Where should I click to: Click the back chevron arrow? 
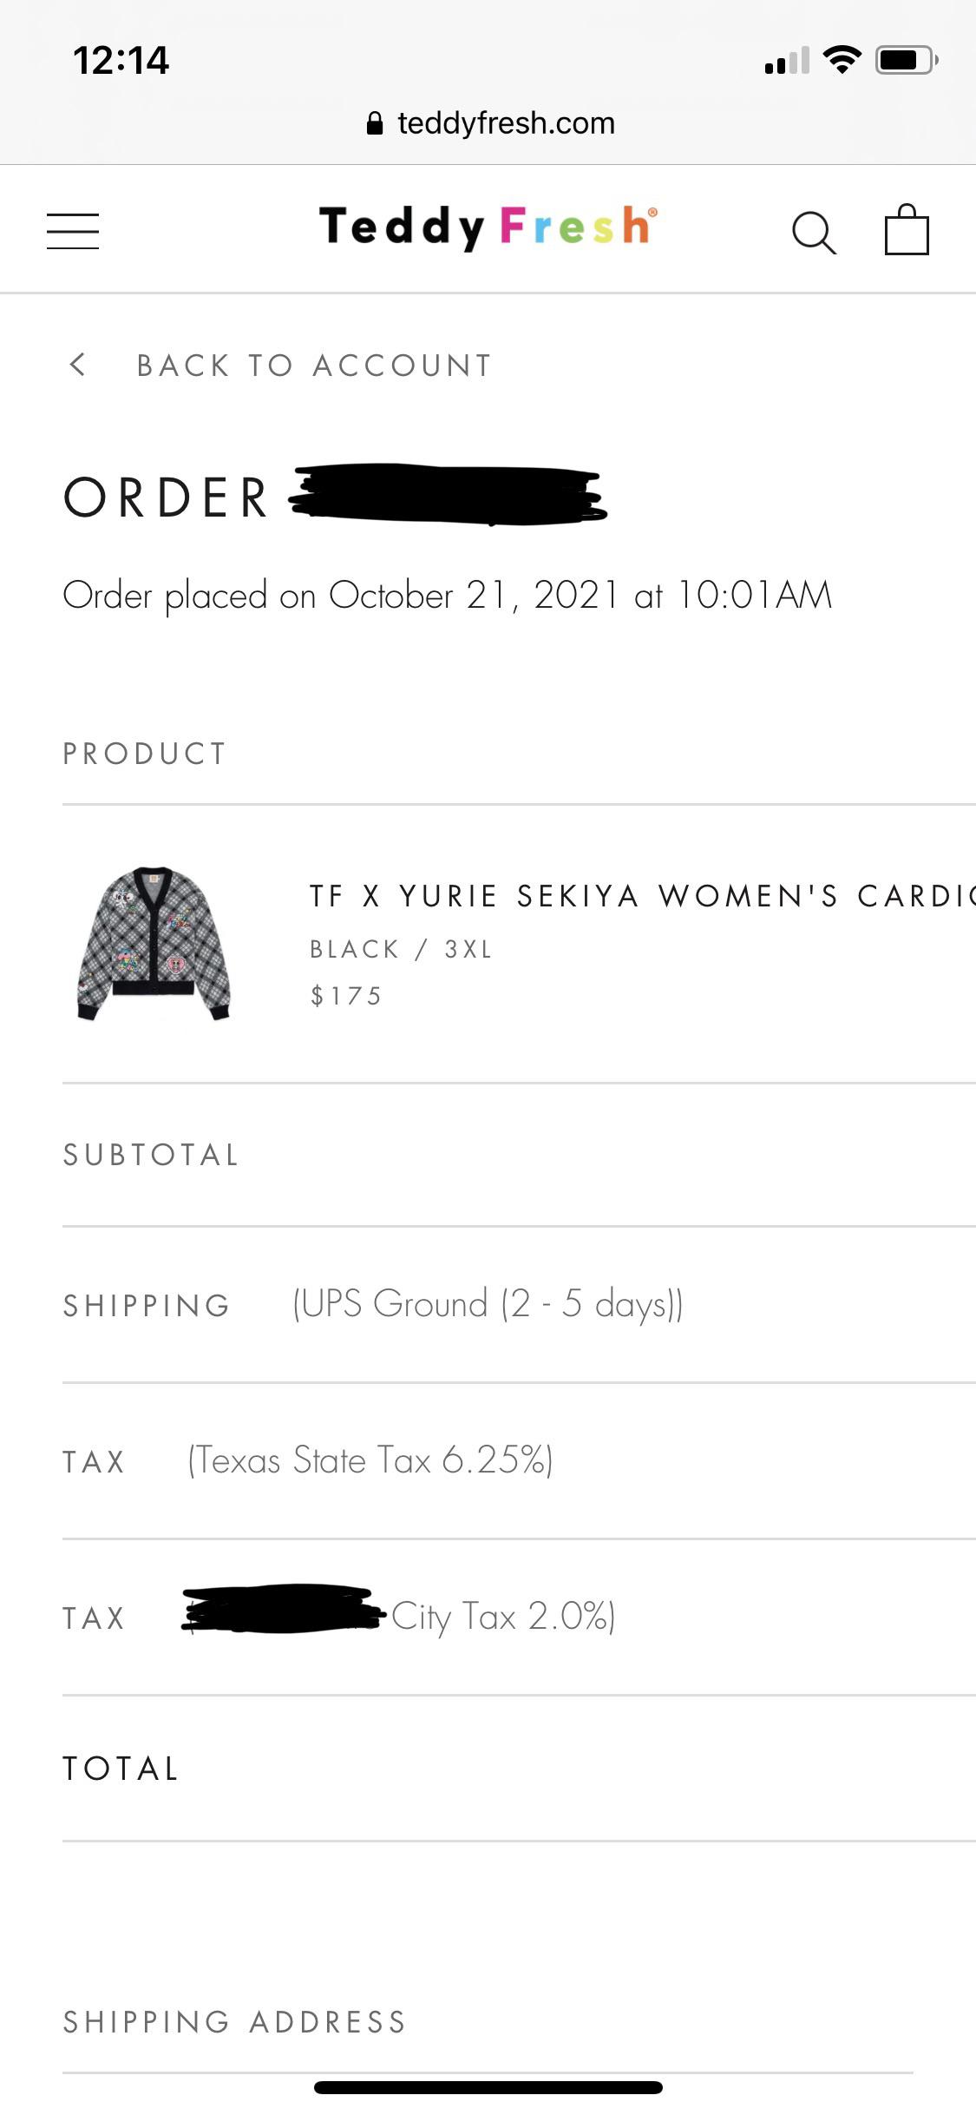pyautogui.click(x=78, y=365)
